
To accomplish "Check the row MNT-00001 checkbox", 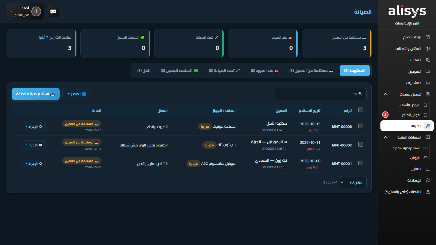I will (x=361, y=163).
